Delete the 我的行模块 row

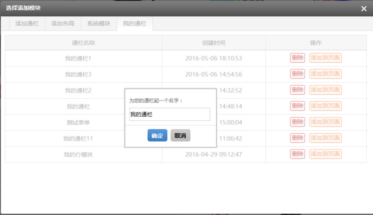click(x=297, y=154)
